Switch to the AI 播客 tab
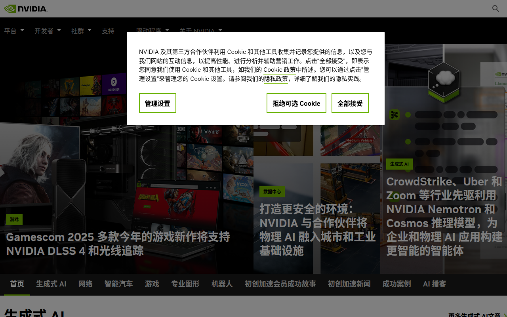507x317 pixels. point(435,284)
